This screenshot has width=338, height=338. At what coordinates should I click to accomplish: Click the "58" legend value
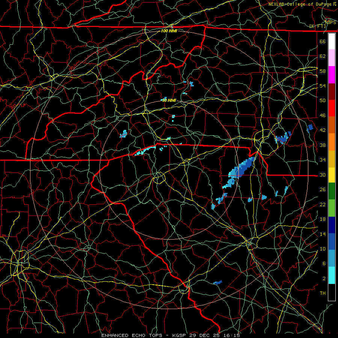[x=323, y=71]
